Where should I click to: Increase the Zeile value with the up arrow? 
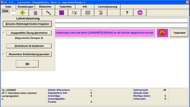13,10
